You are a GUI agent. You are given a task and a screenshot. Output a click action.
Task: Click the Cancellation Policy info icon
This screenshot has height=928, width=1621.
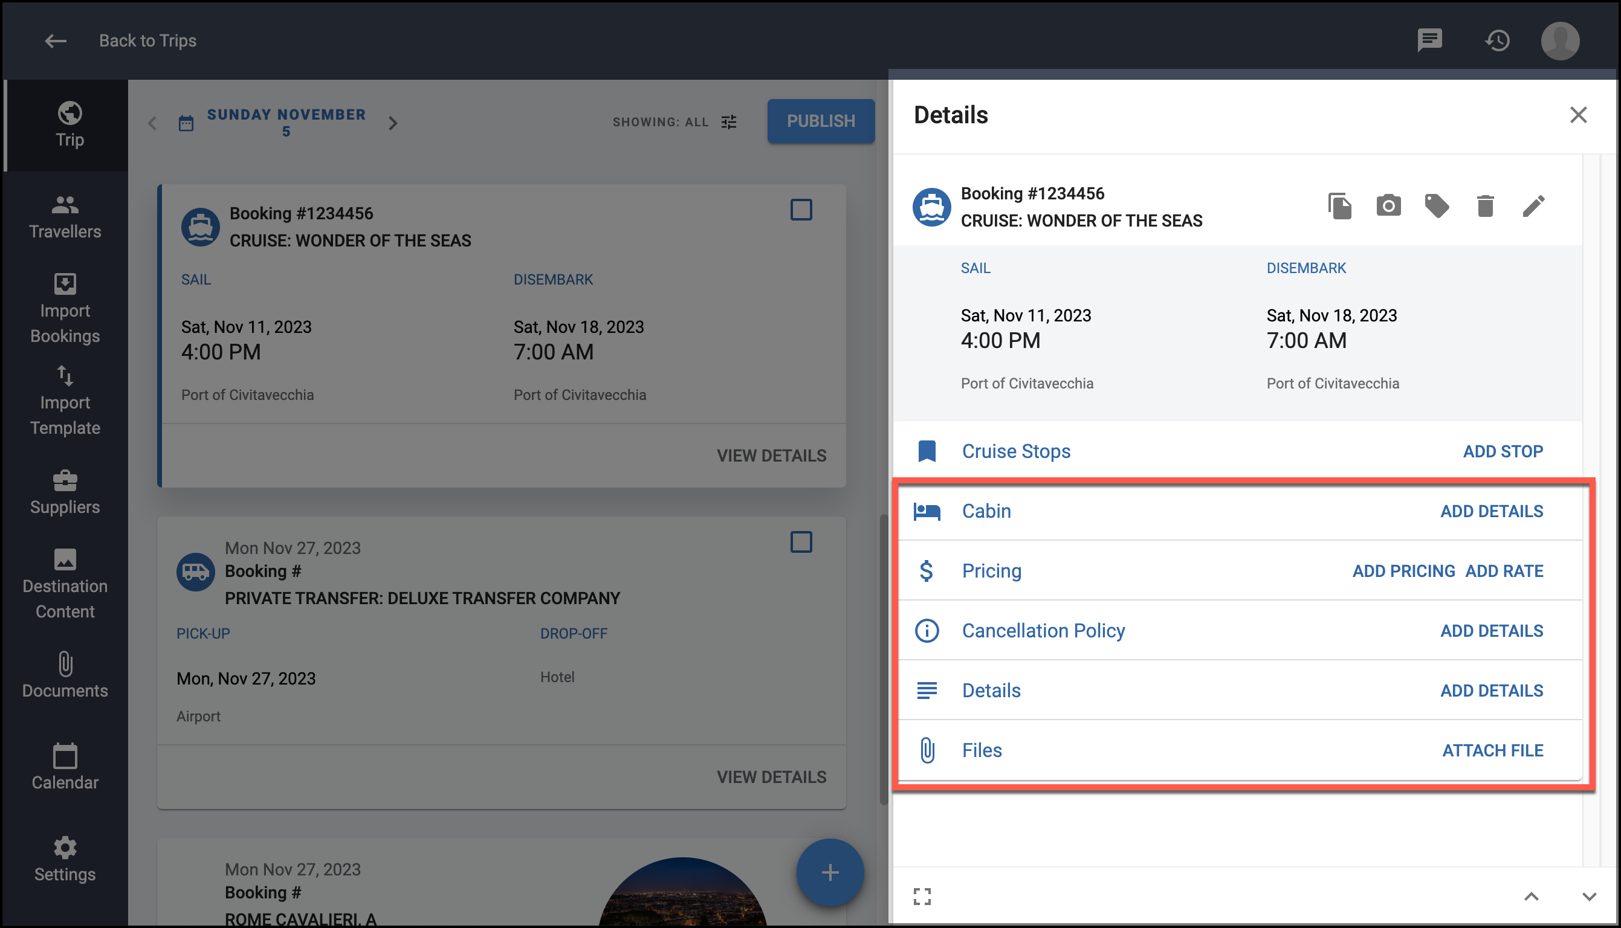click(927, 631)
